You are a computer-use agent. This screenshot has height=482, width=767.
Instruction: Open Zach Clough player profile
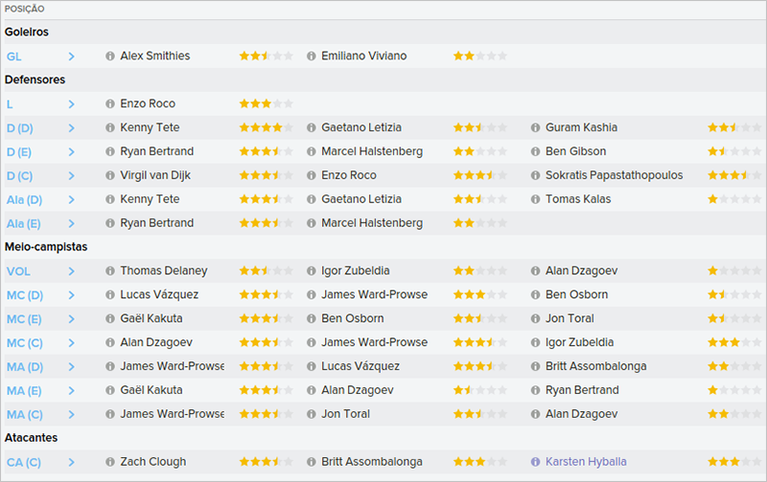point(153,462)
